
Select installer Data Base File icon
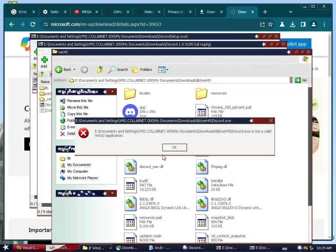tap(202, 185)
